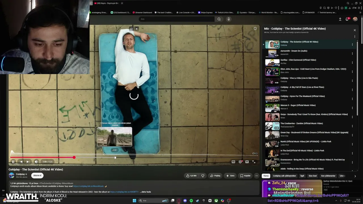
Task: Click the YouTube search input field
Action: (177, 19)
